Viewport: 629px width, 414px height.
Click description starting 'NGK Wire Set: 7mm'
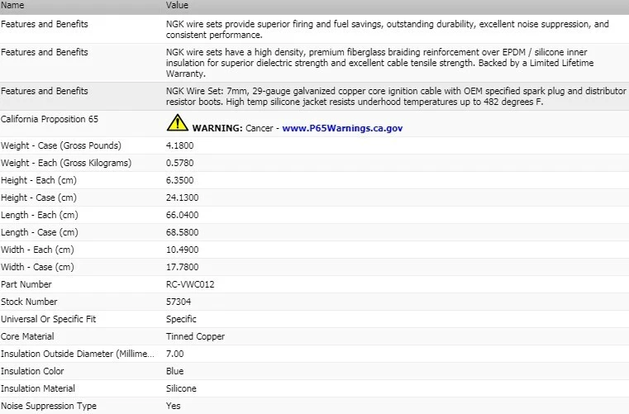tap(396, 97)
